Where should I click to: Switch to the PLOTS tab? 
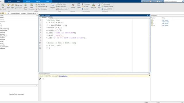(9, 1)
